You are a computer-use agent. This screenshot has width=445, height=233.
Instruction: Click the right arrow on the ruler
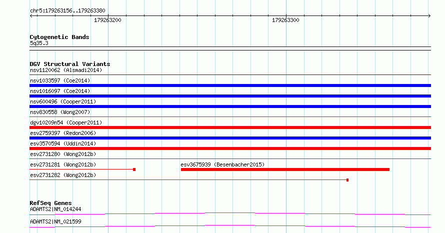[x=429, y=16]
